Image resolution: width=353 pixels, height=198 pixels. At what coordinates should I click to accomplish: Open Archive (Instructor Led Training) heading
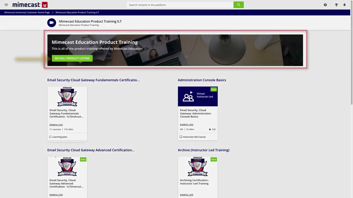pyautogui.click(x=204, y=150)
